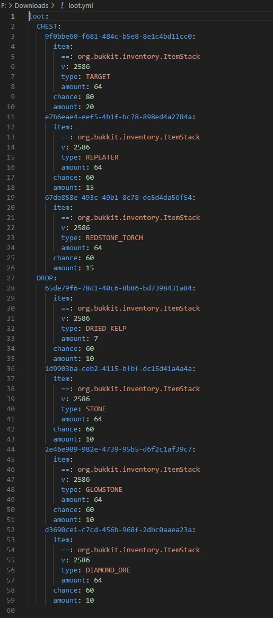
Task: Select loot.yml in the breadcrumb
Action: (x=81, y=5)
